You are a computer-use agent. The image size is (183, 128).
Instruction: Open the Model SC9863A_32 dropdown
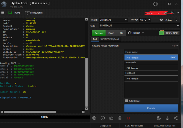tap(139, 26)
